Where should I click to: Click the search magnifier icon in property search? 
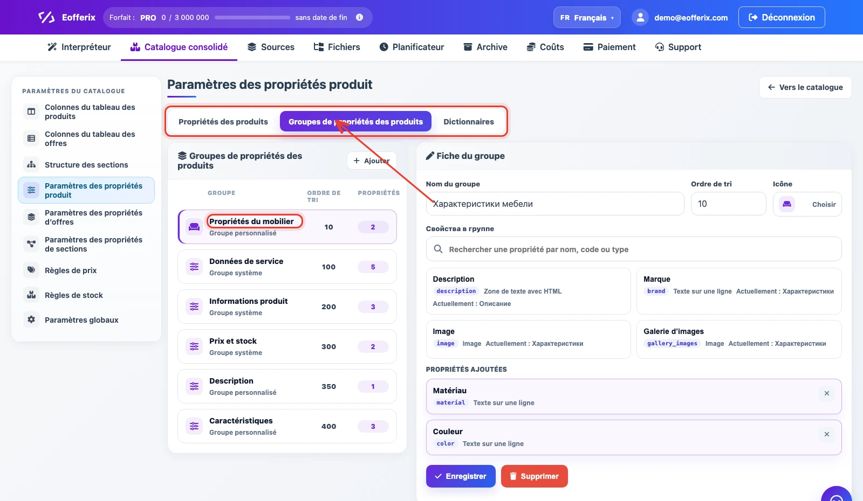(x=439, y=249)
